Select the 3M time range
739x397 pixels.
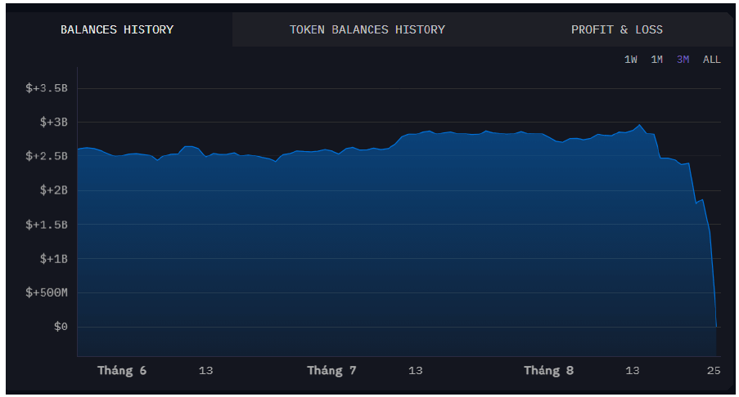[x=683, y=60]
